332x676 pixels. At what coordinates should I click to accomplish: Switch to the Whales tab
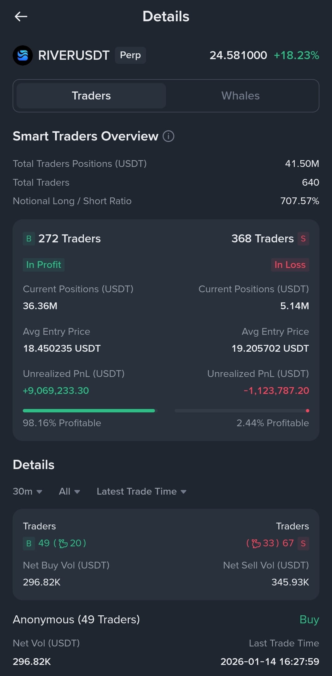pos(240,96)
